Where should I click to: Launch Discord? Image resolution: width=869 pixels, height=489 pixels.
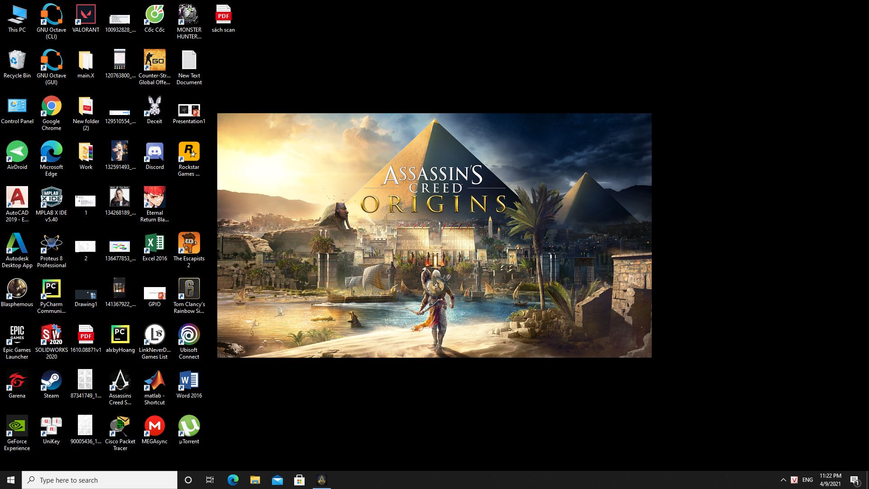tap(154, 152)
